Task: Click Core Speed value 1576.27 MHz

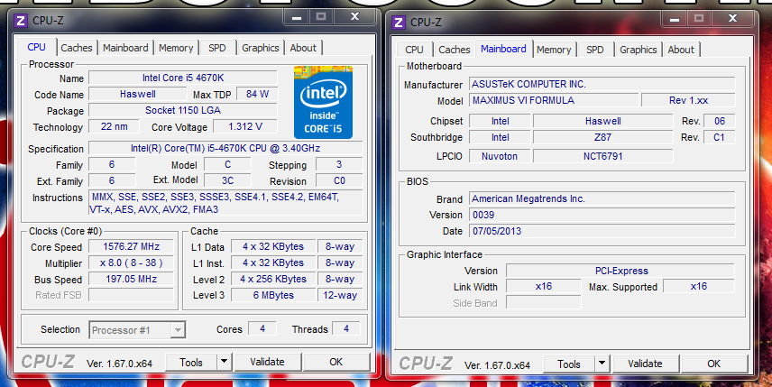Action: 131,246
